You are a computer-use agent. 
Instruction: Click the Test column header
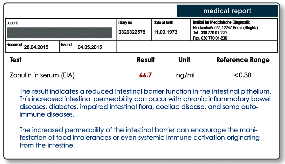(x=15, y=60)
